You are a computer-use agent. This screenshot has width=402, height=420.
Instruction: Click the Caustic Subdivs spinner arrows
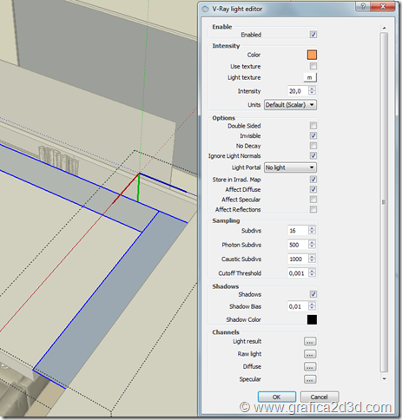click(312, 259)
